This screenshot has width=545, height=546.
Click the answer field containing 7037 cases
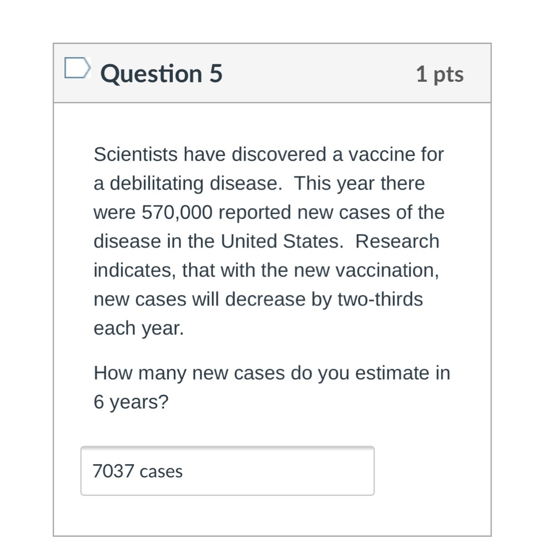click(227, 471)
